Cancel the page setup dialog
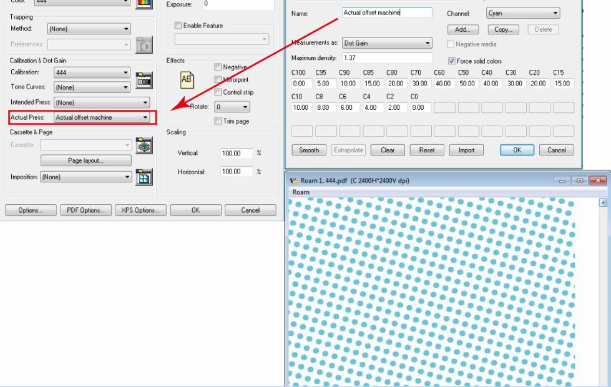The image size is (611, 387). (250, 210)
